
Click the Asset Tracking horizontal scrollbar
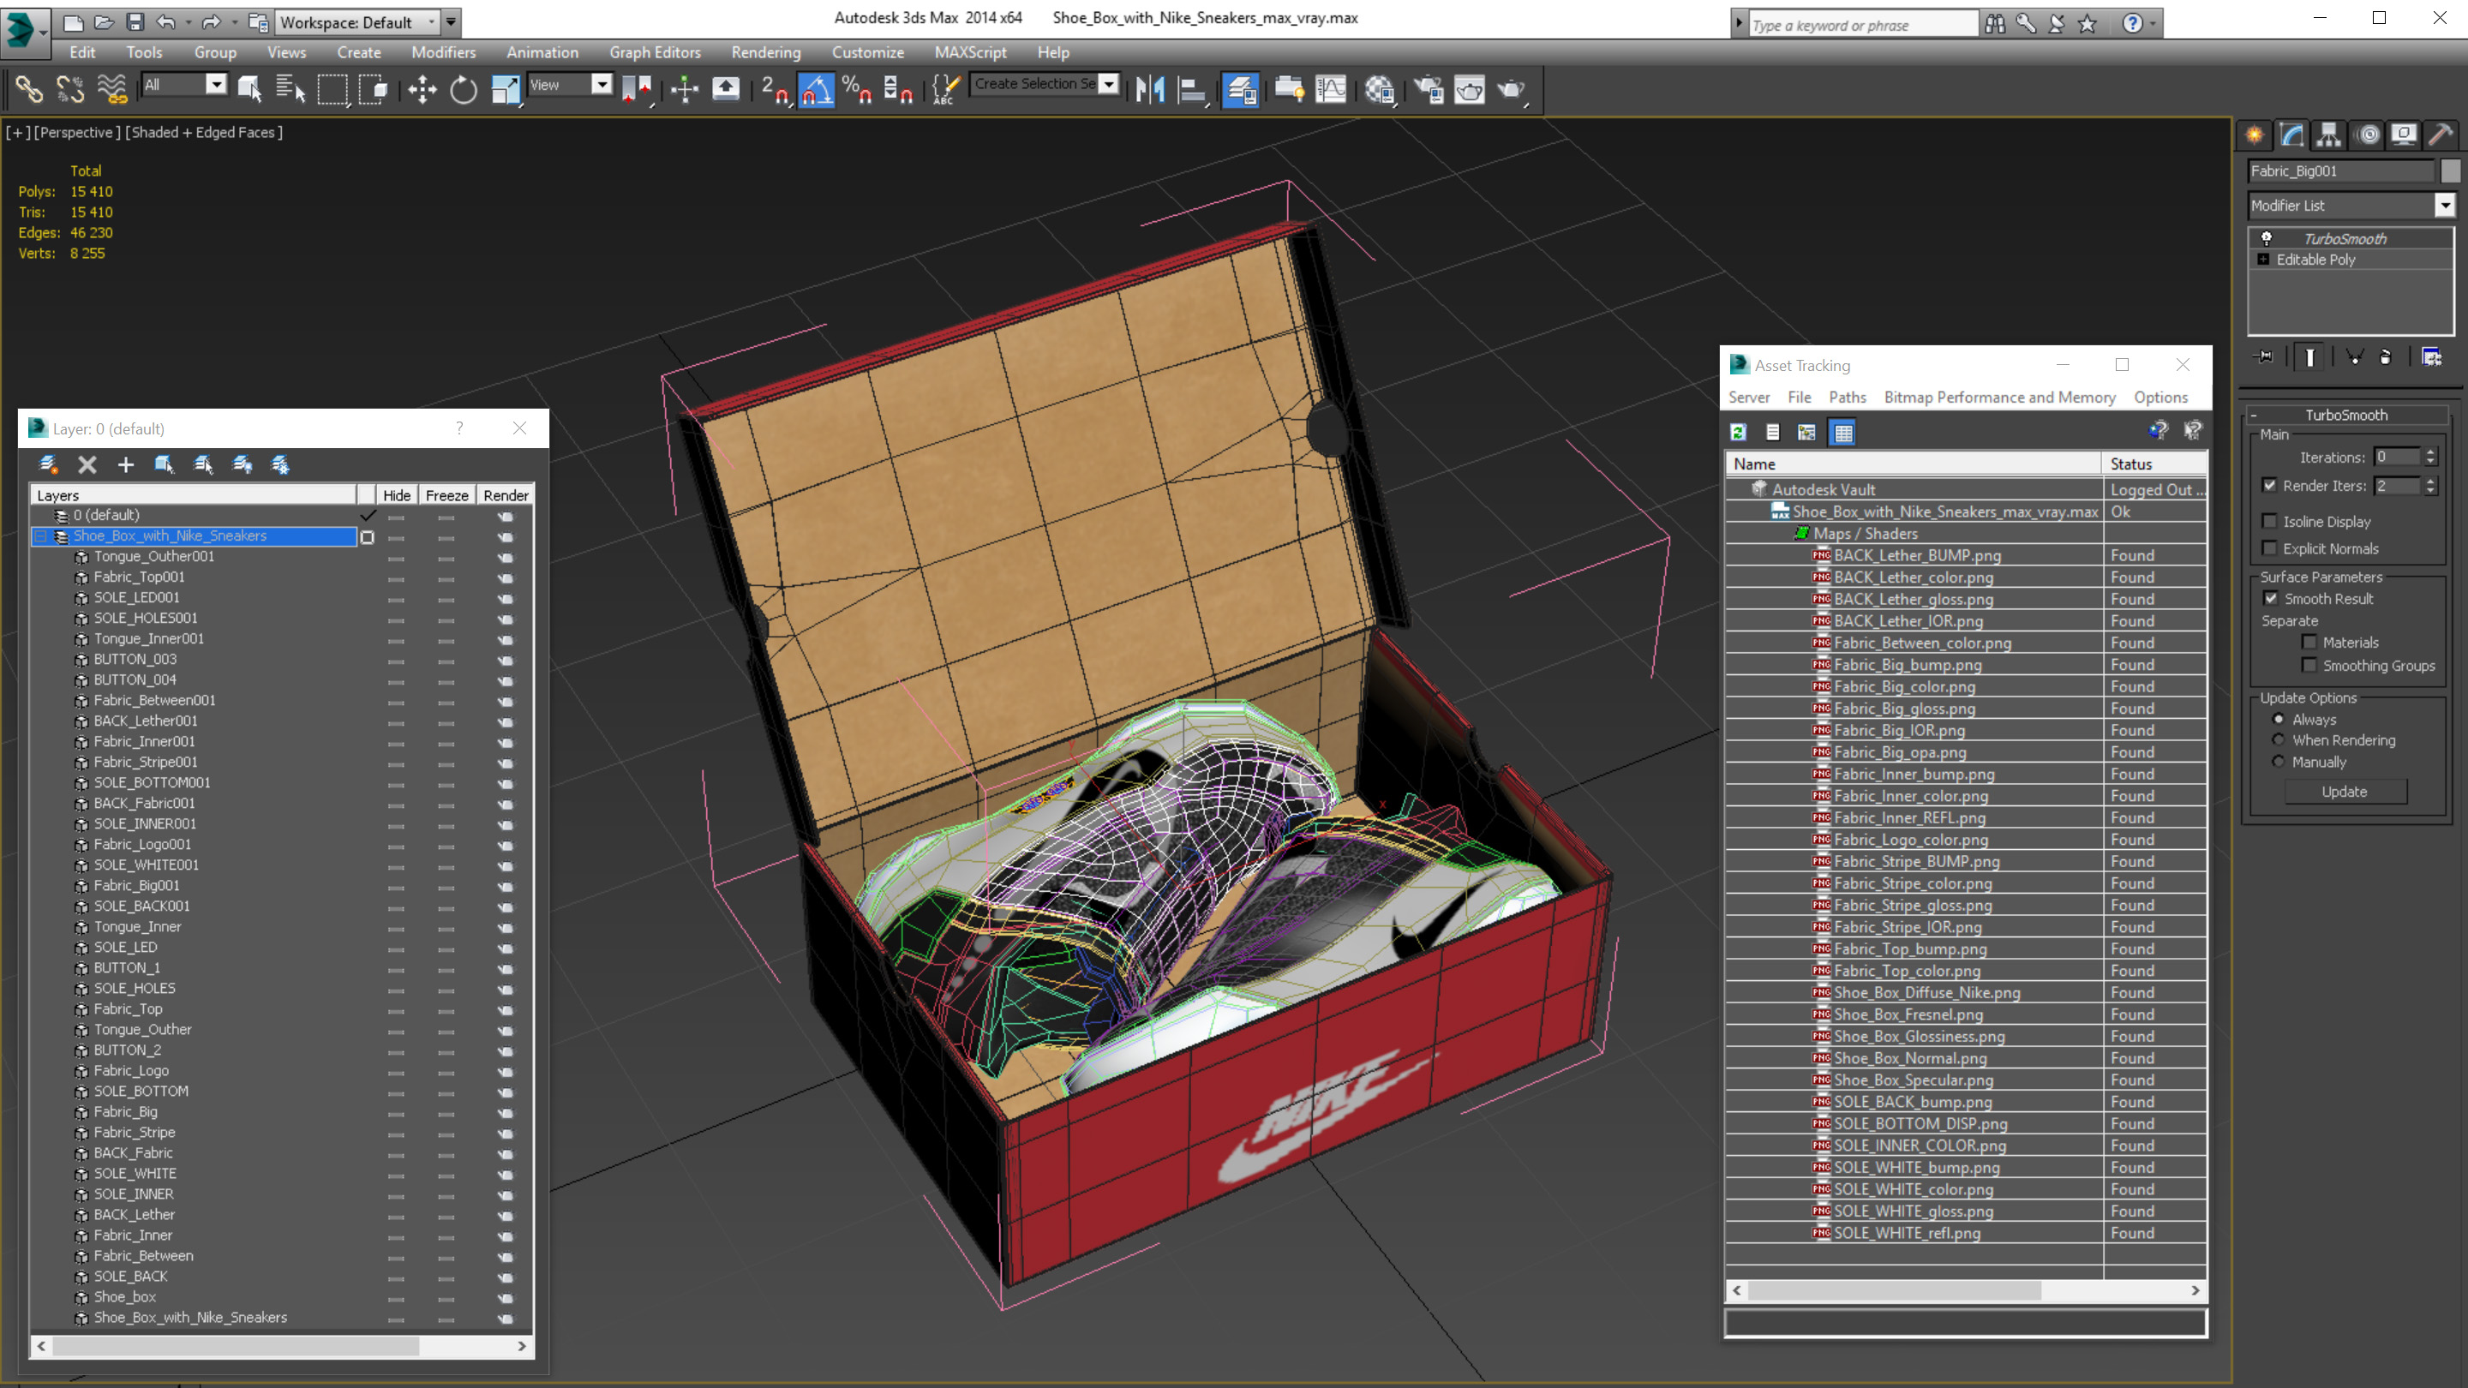(1894, 1290)
